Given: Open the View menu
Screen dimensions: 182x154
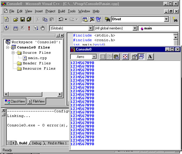Looking at the screenshot, I should coord(28,11).
